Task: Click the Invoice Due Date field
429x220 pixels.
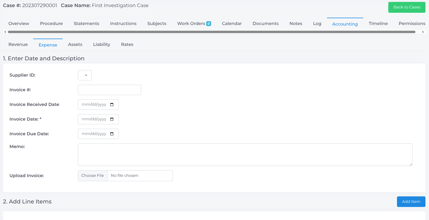Action: click(x=98, y=134)
